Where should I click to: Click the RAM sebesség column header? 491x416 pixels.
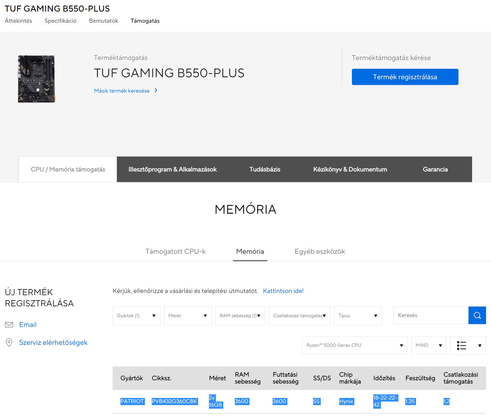pos(248,378)
